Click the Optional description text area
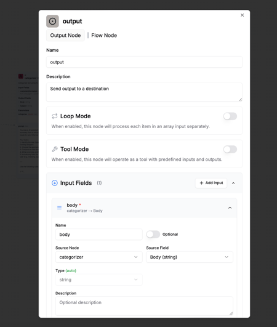 click(144, 306)
